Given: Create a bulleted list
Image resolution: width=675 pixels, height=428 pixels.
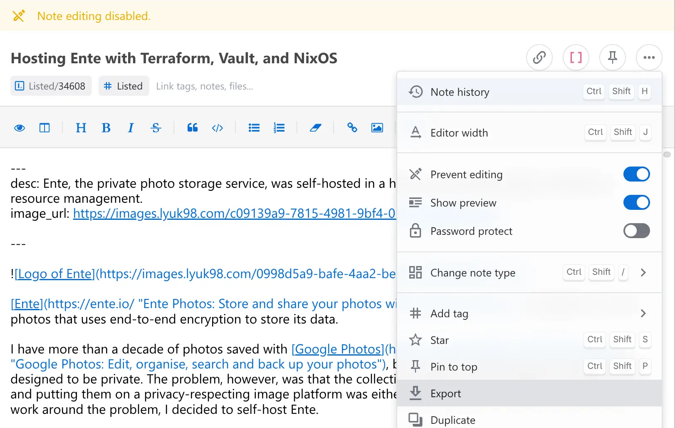Looking at the screenshot, I should (x=254, y=128).
